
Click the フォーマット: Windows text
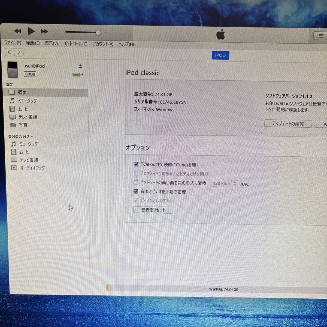click(154, 110)
